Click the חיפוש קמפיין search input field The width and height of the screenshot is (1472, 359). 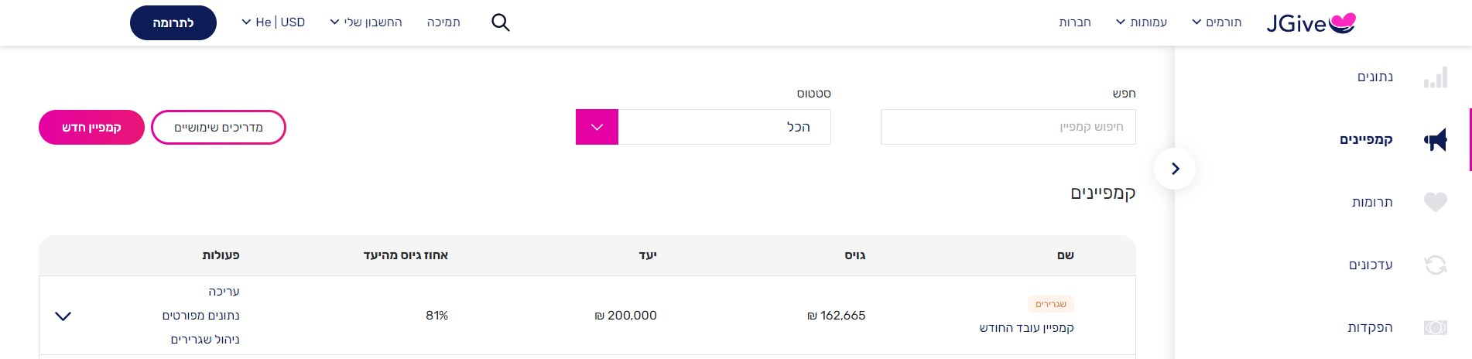(x=1008, y=127)
